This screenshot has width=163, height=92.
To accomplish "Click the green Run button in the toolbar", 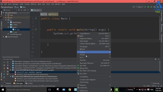I will (145, 7).
